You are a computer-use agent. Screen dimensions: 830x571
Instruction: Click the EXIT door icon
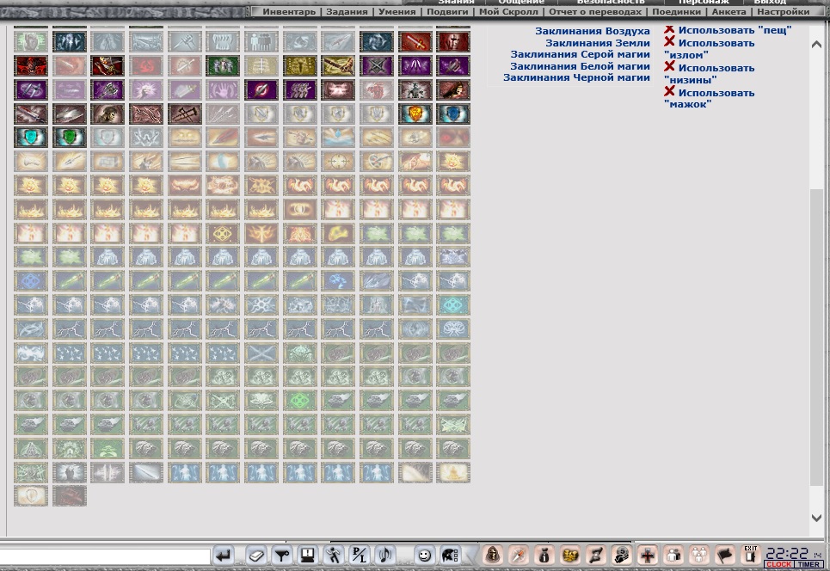click(x=750, y=555)
